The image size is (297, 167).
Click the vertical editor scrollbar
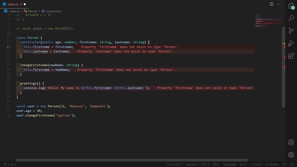[284, 67]
